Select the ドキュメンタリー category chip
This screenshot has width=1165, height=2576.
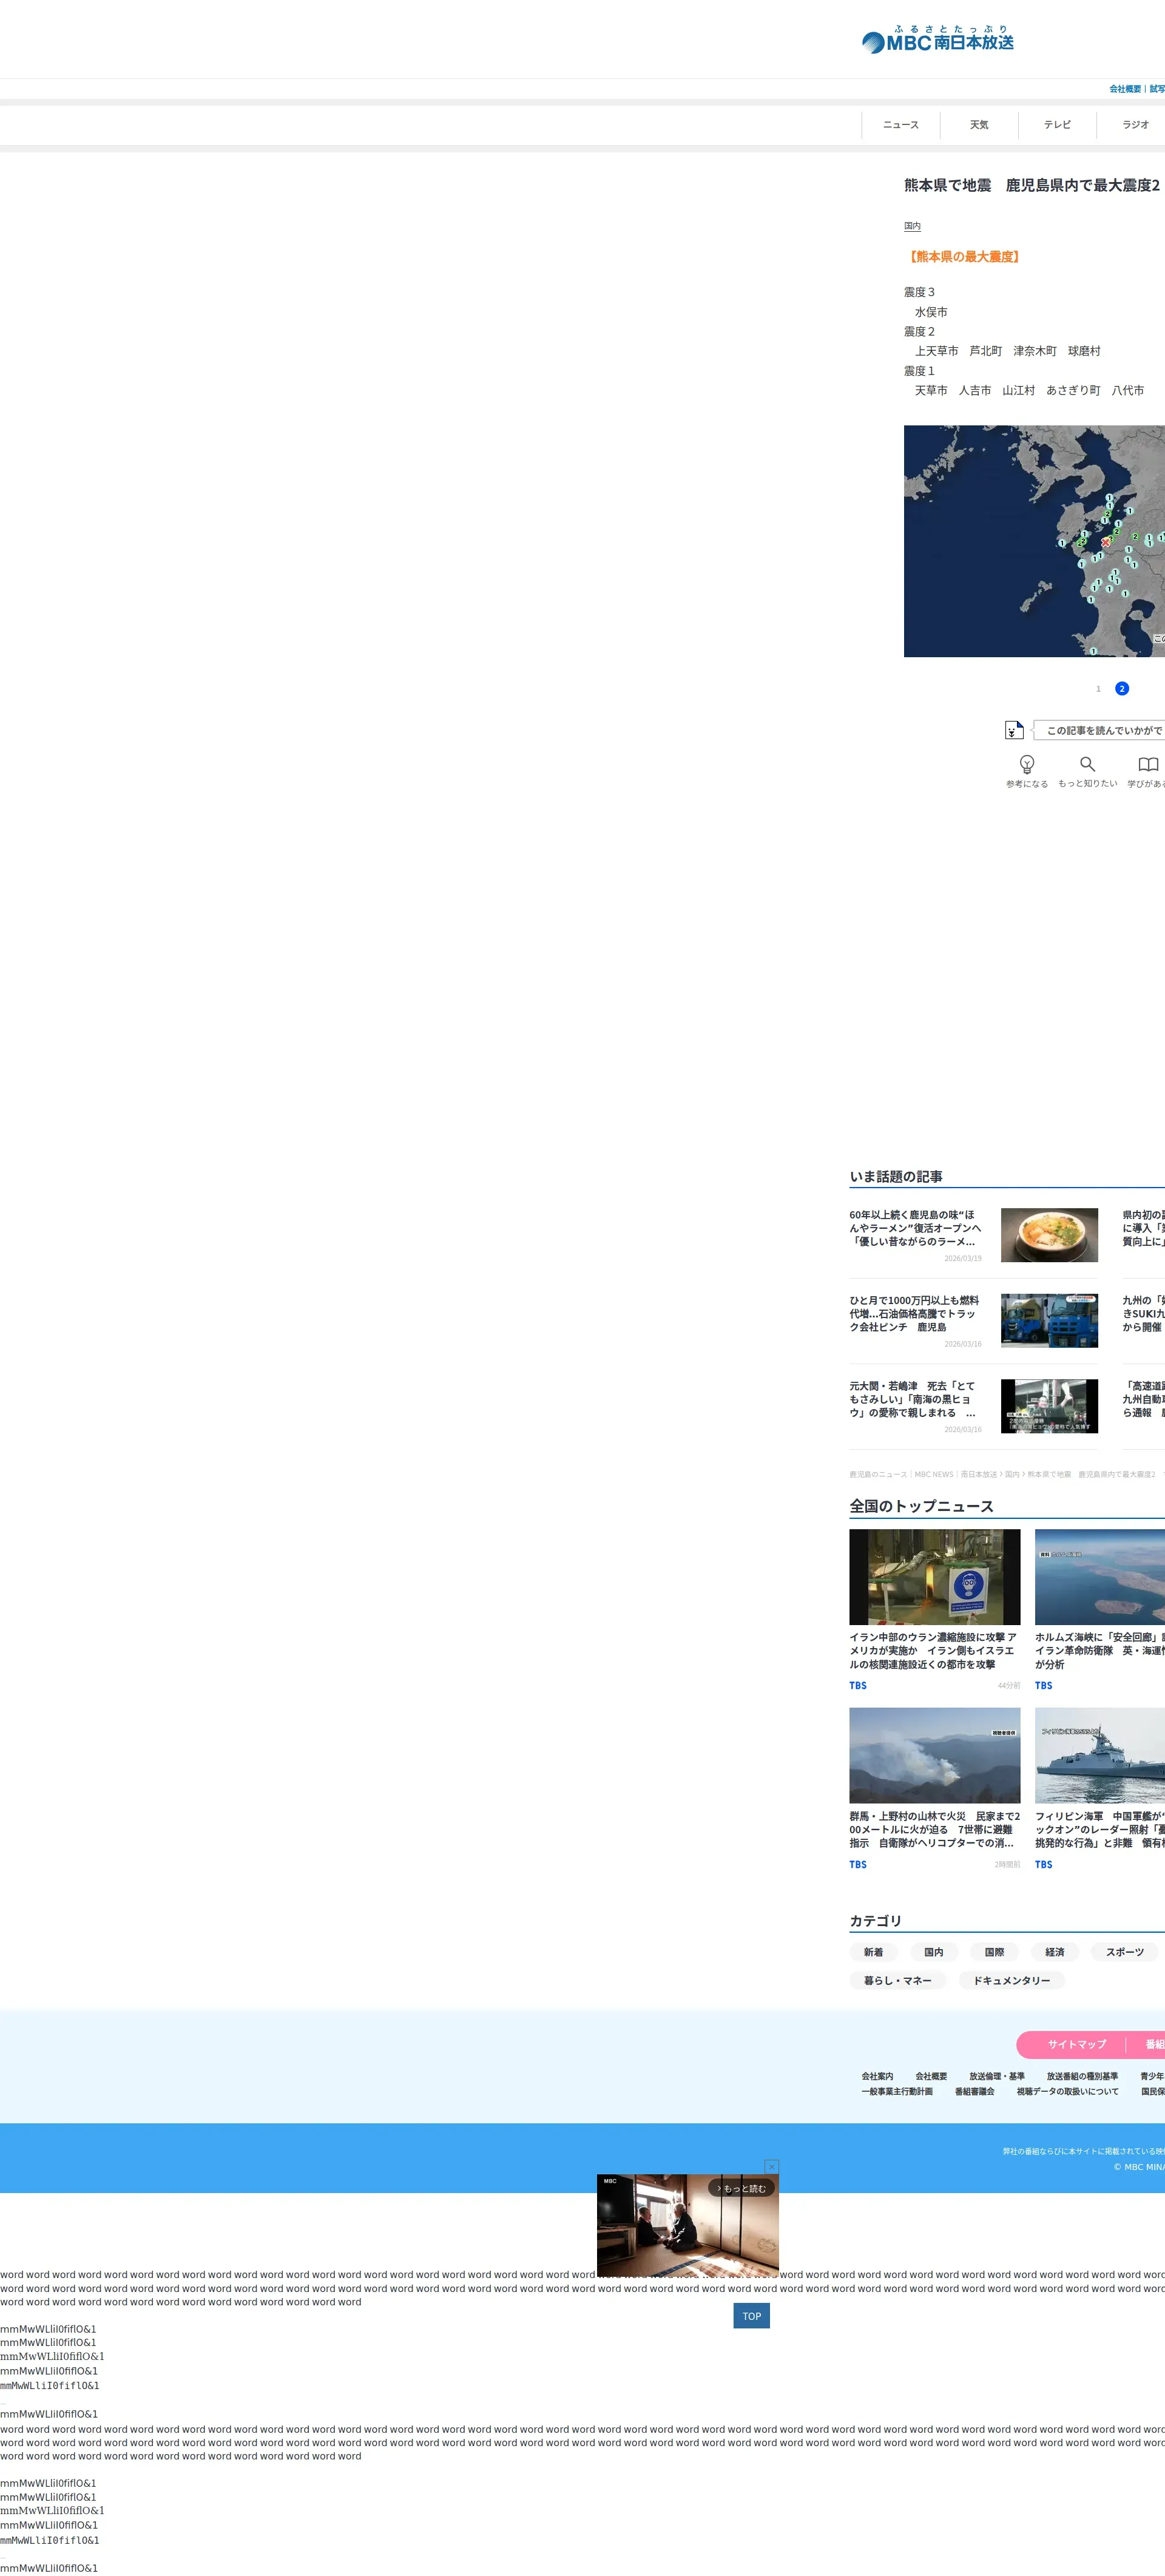(1011, 1980)
